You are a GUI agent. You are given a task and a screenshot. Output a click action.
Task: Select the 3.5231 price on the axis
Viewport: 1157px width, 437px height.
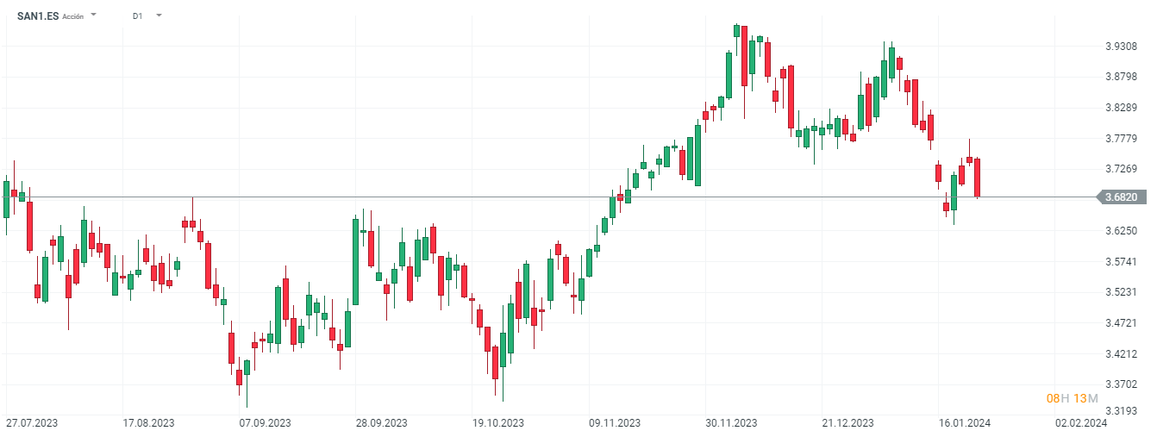(1121, 292)
